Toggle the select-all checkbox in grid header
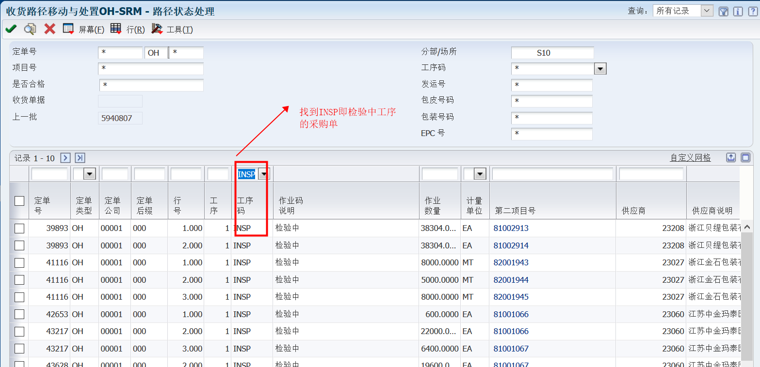 [x=19, y=201]
